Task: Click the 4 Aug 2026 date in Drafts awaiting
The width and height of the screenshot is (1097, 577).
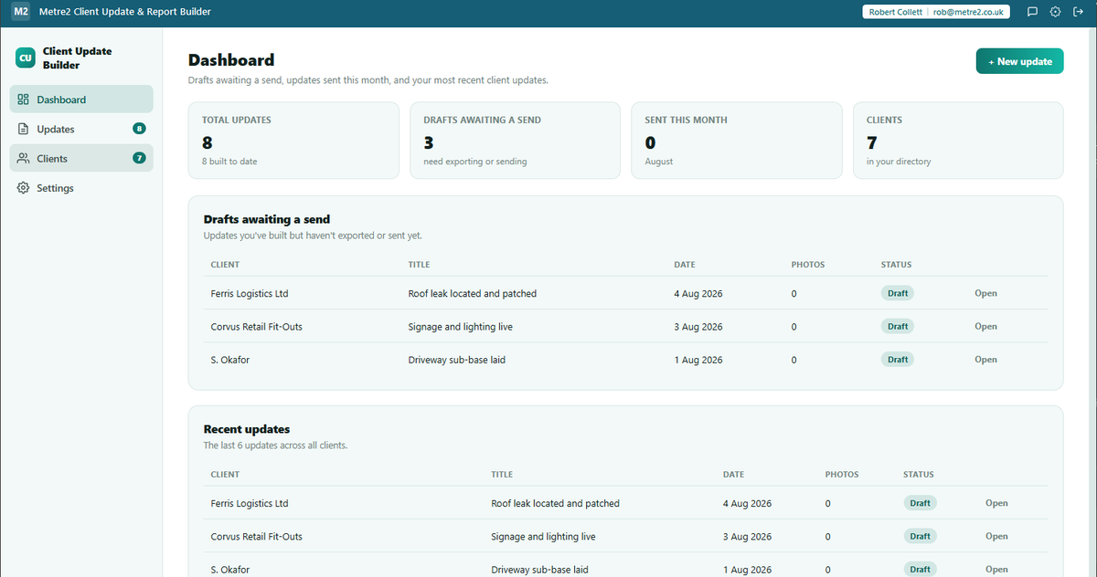Action: pos(698,294)
